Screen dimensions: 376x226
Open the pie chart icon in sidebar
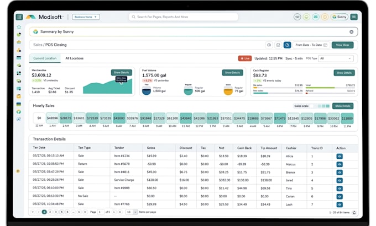pos(19,35)
